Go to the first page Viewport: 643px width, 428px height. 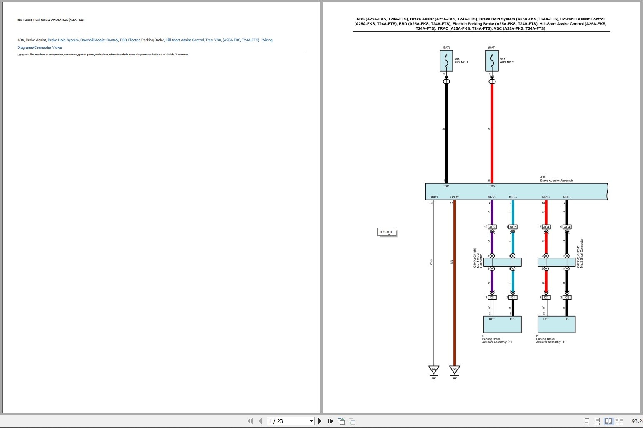tap(250, 421)
